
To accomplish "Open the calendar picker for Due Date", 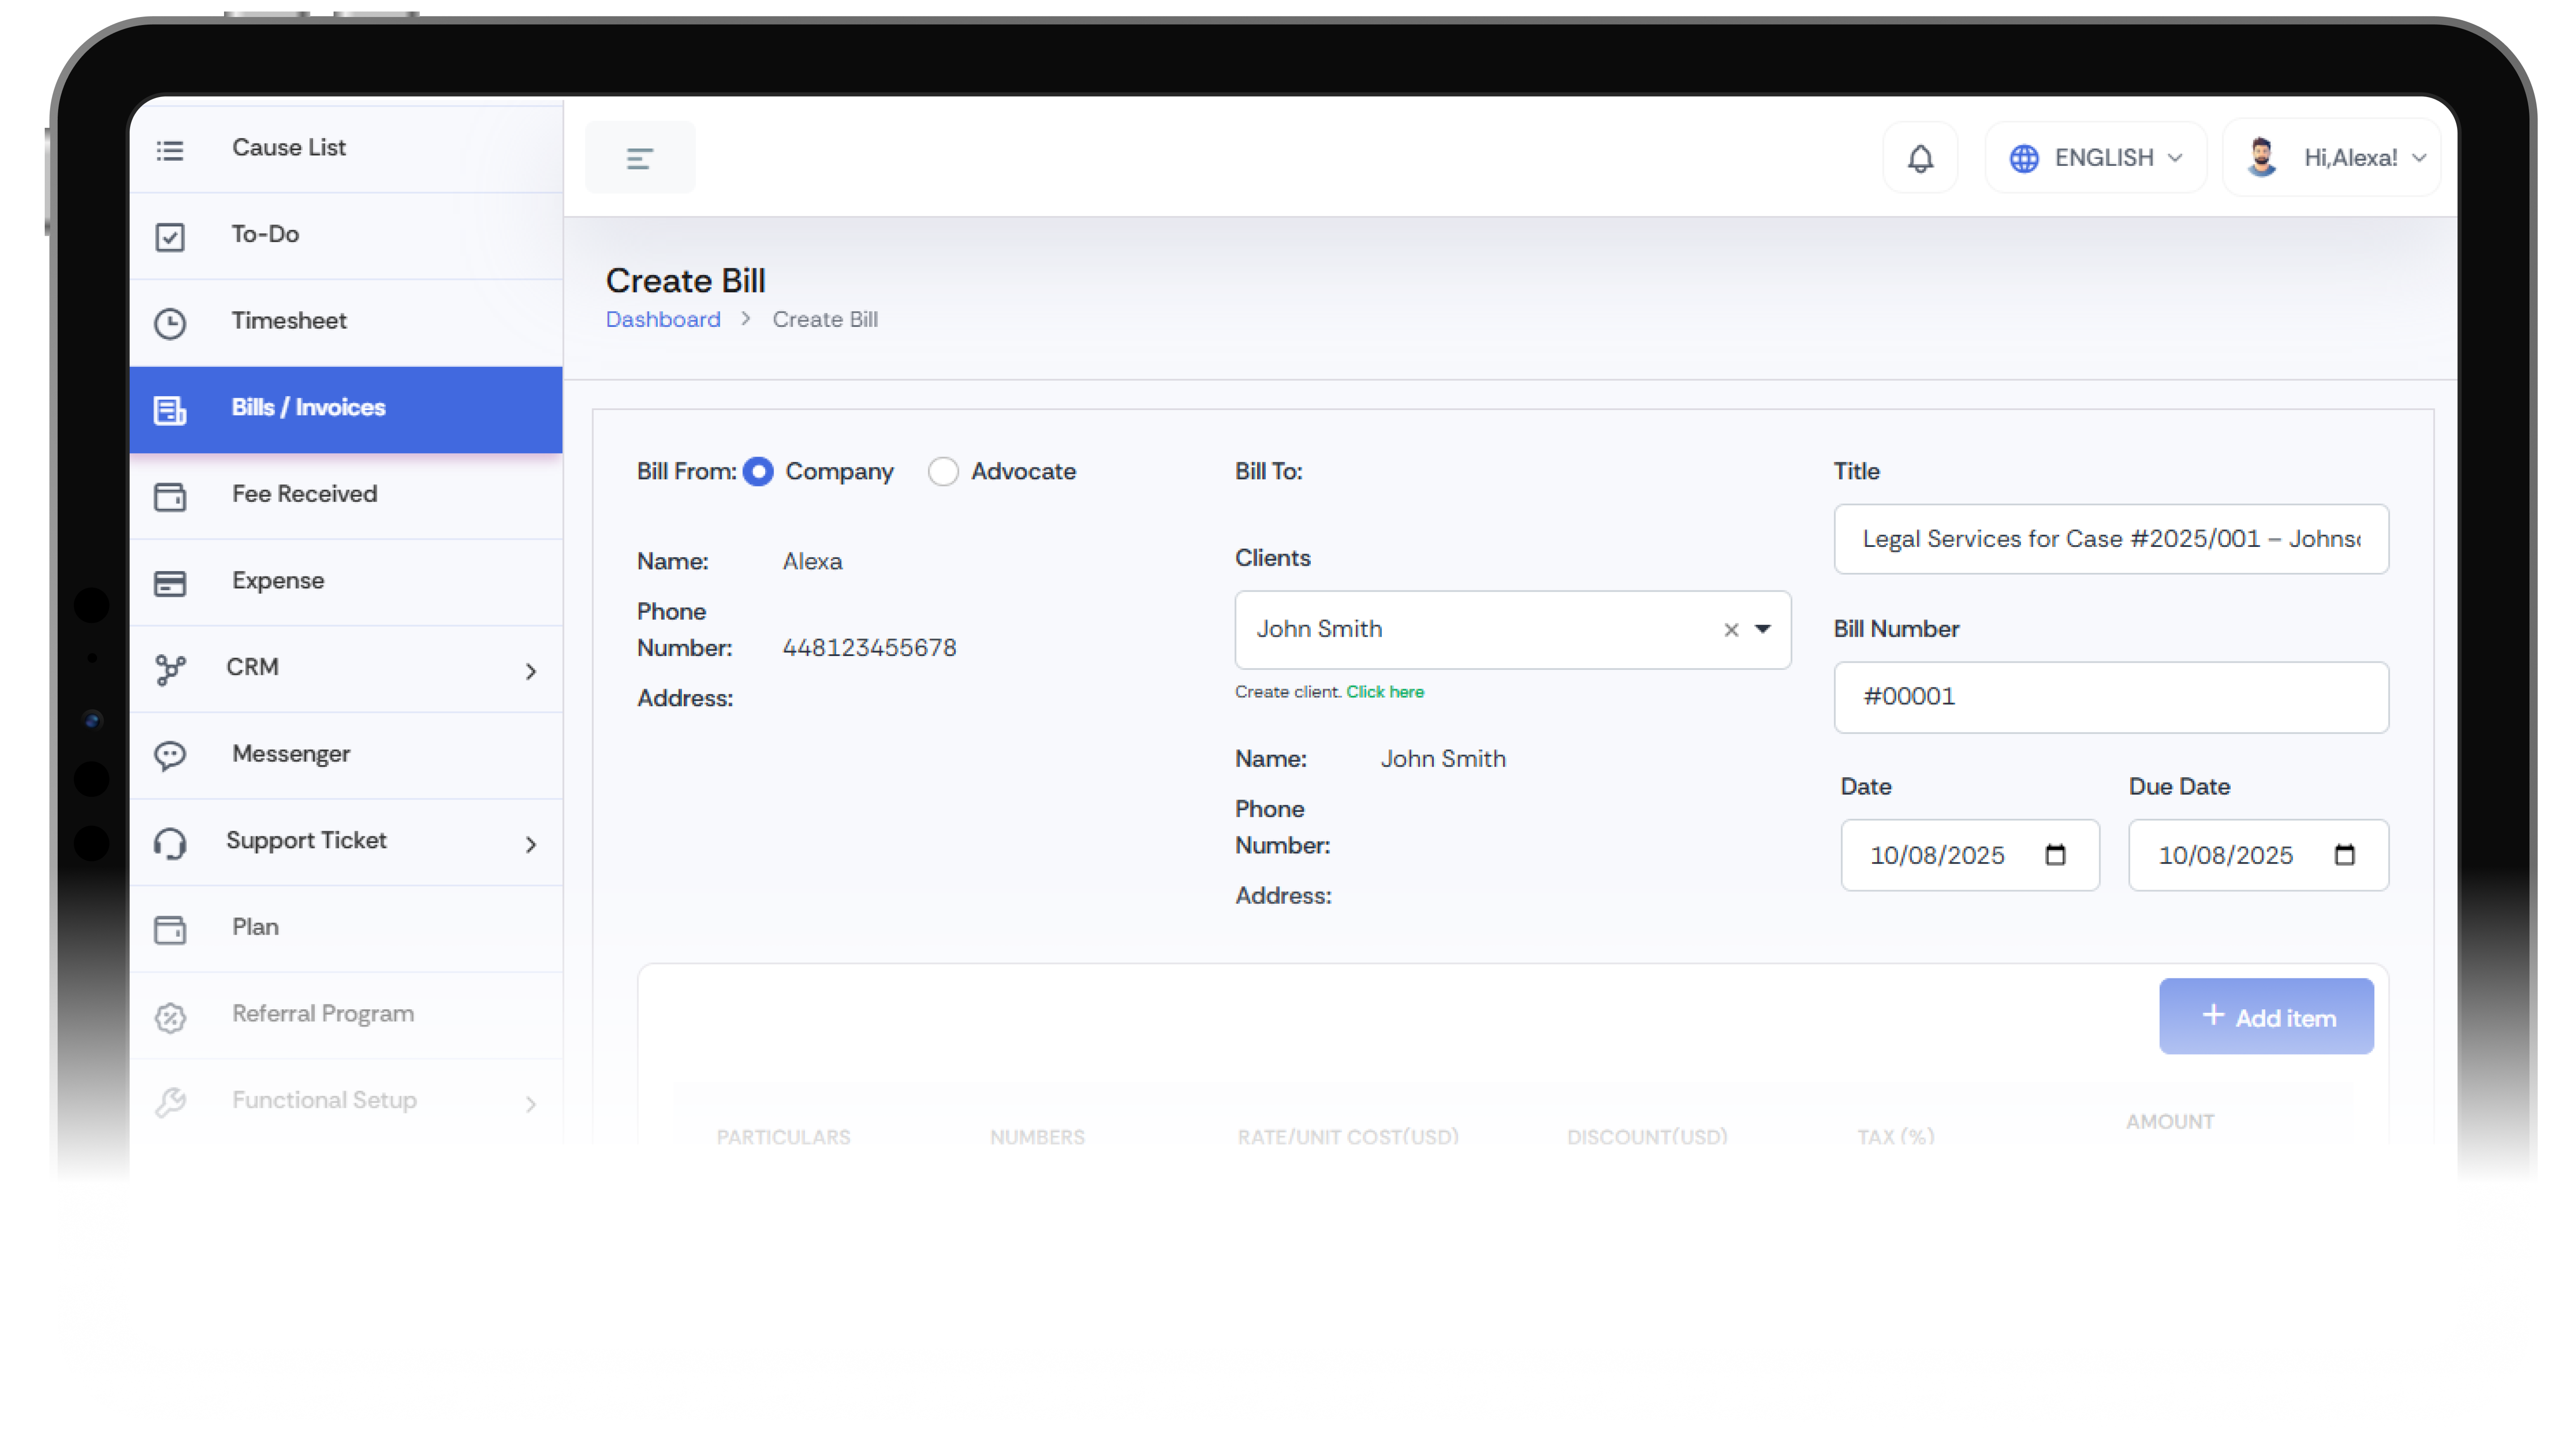I will coord(2344,855).
